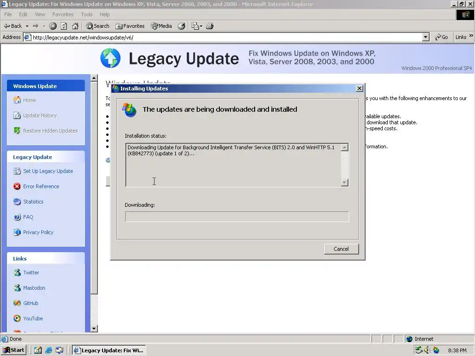This screenshot has width=475, height=356.
Task: Open the Tools menu
Action: tap(87, 14)
